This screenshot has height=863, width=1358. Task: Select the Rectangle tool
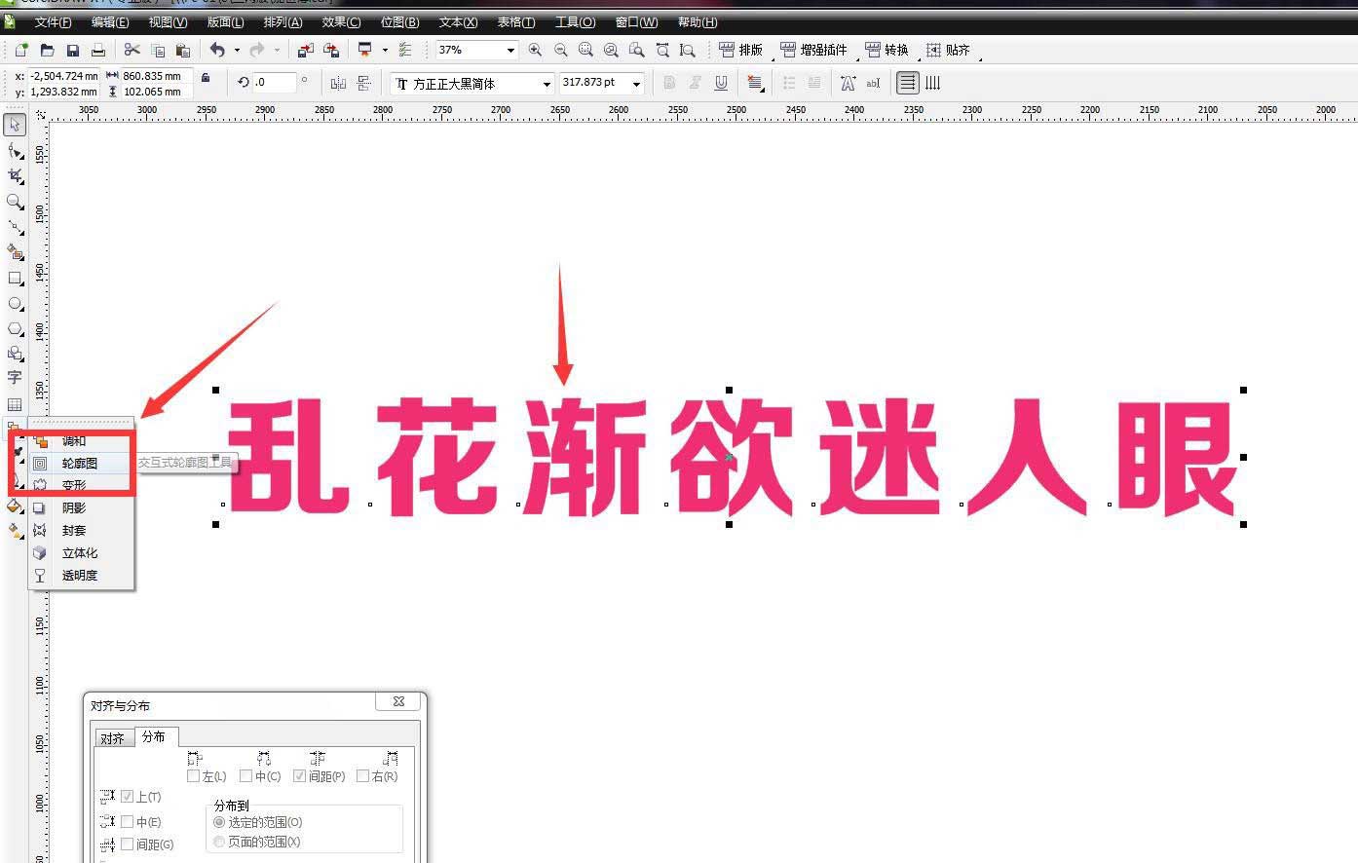(x=15, y=278)
